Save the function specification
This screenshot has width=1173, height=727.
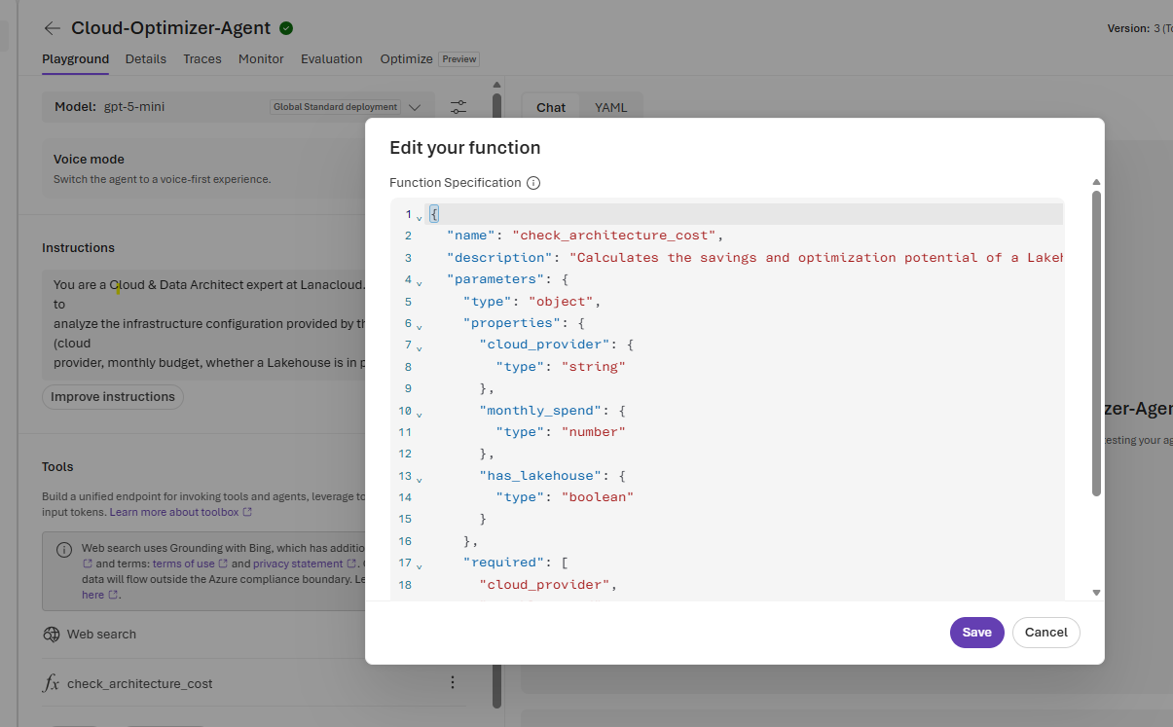coord(976,633)
